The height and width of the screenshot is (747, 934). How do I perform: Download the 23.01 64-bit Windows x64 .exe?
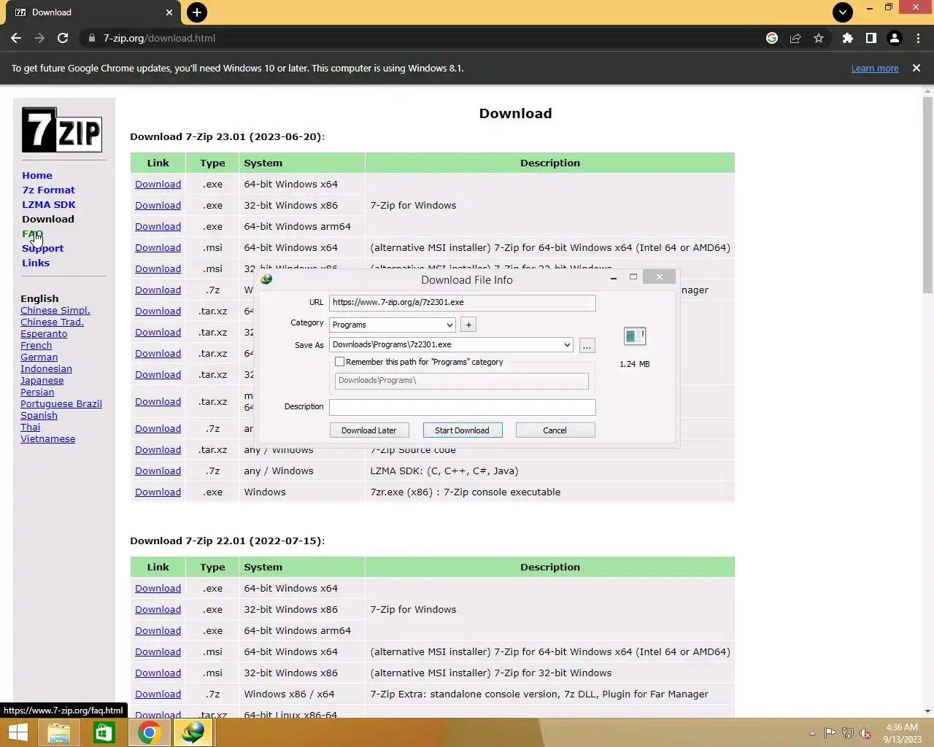158,184
